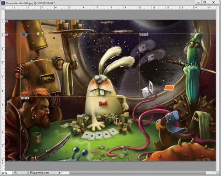
Task: Click the 文档:6.59M/6.59M document size readout
Action: (x=38, y=172)
